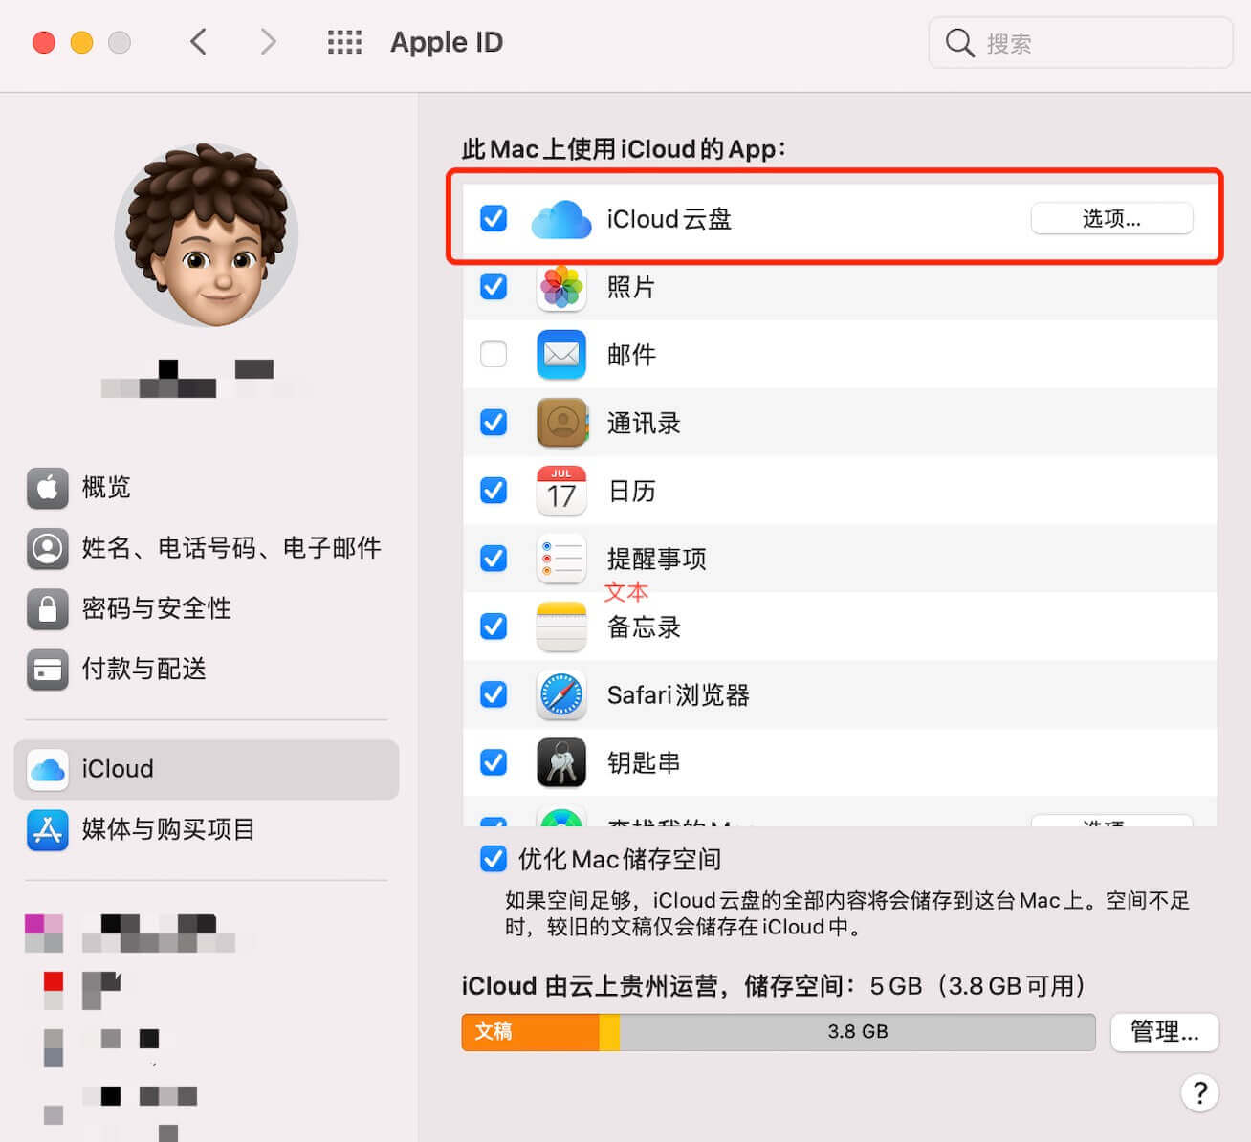This screenshot has height=1142, width=1251.
Task: Click the orange 文稿 storage bar segment
Action: click(x=531, y=1032)
